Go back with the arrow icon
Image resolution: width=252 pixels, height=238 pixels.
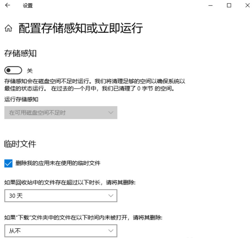[8, 5]
